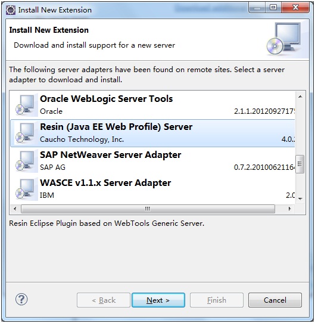
Task: Click the IBM vendor text
Action: (47, 195)
